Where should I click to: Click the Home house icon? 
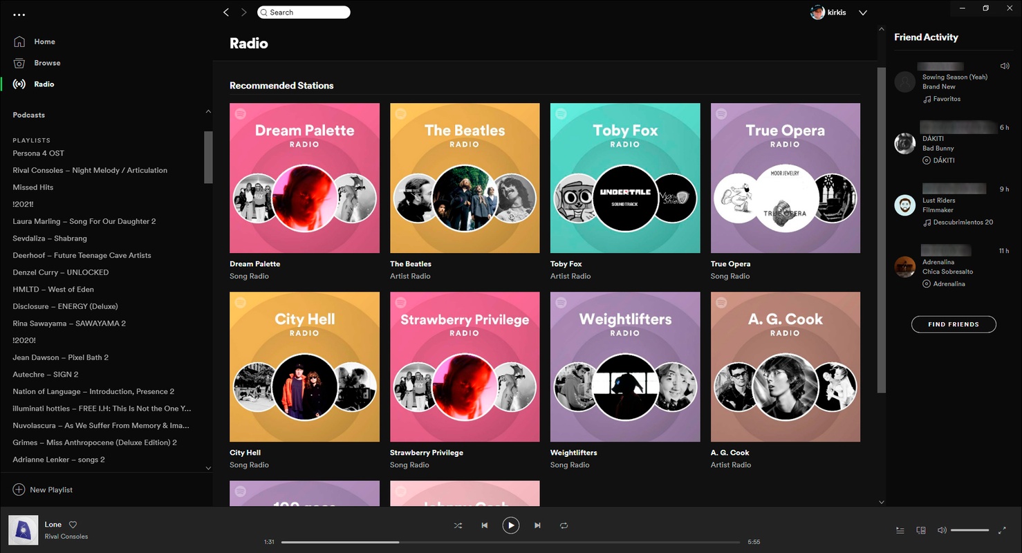click(x=19, y=41)
